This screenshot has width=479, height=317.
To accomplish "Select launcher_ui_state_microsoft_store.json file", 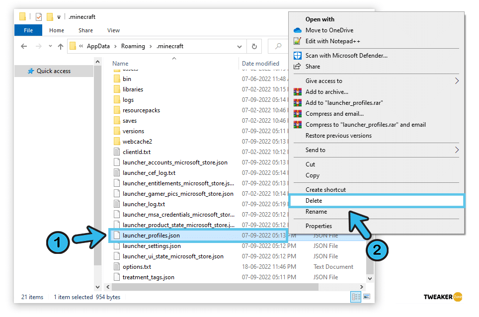I will [x=173, y=256].
